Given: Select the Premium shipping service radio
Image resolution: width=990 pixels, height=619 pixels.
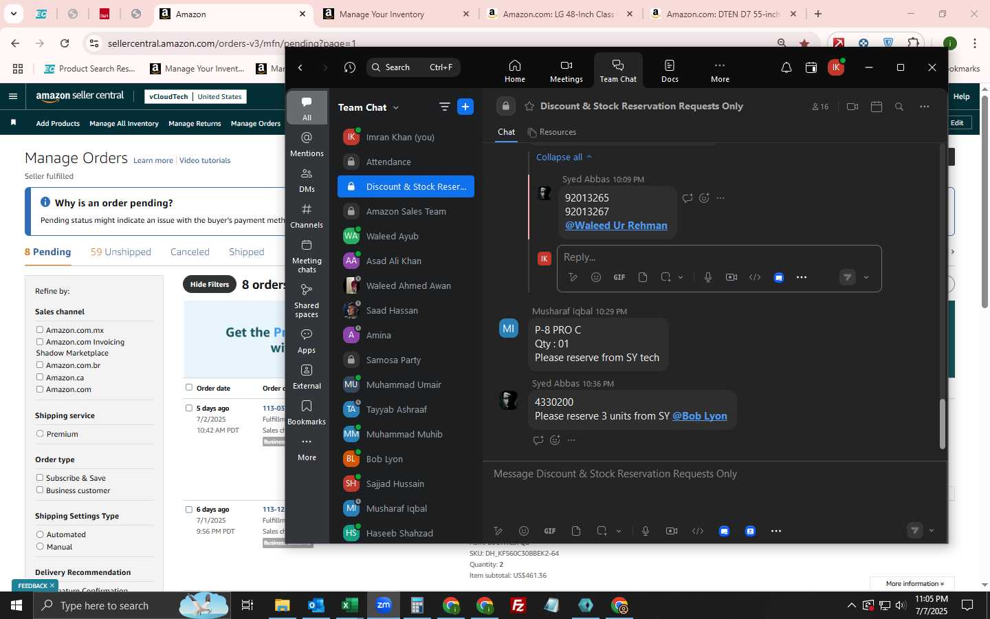Looking at the screenshot, I should click(x=40, y=434).
